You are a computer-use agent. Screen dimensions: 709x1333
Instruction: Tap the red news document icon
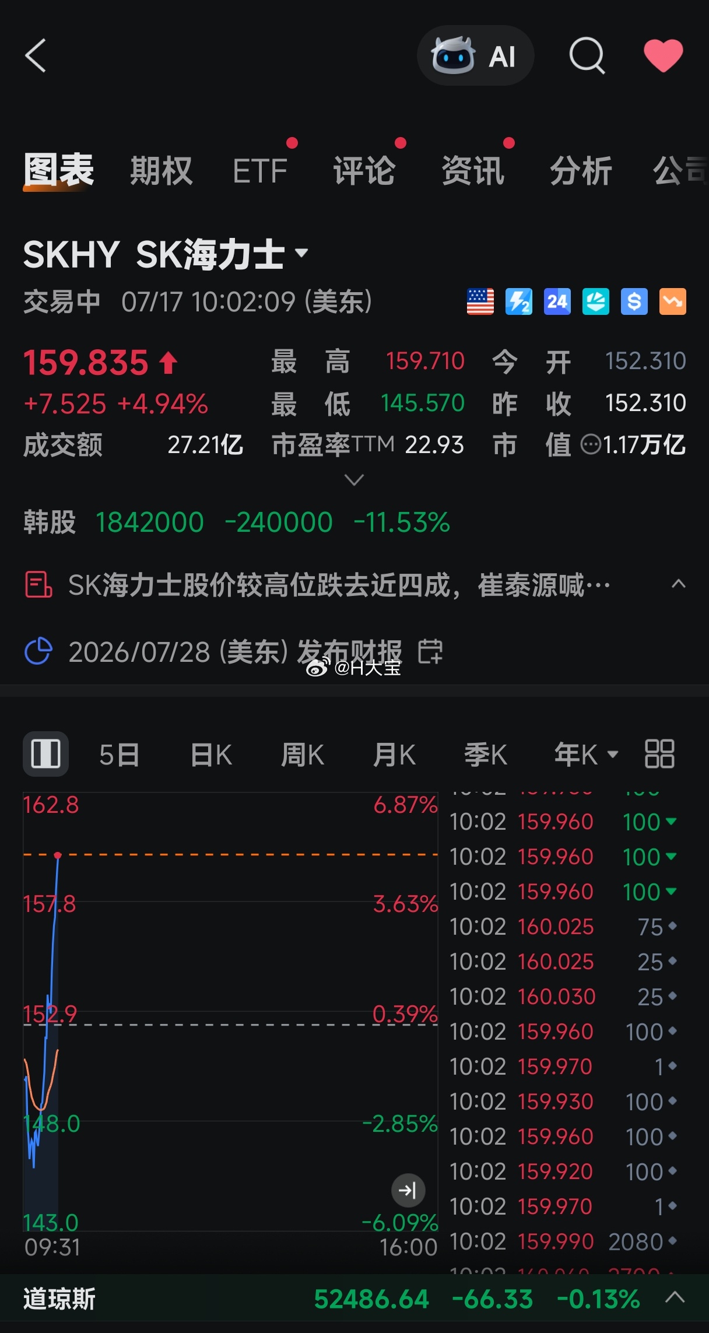[x=38, y=585]
